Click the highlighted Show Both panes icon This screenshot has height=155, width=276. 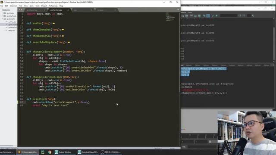(x=208, y=15)
